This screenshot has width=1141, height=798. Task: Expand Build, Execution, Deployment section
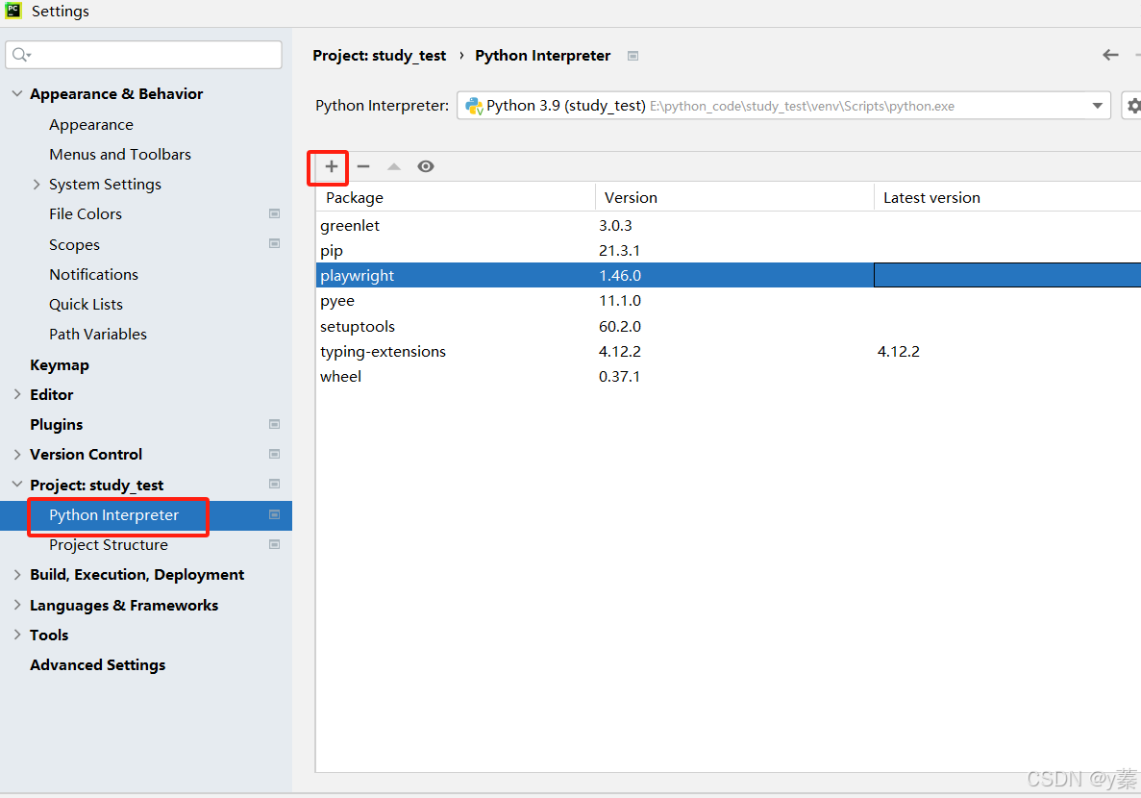pos(16,575)
